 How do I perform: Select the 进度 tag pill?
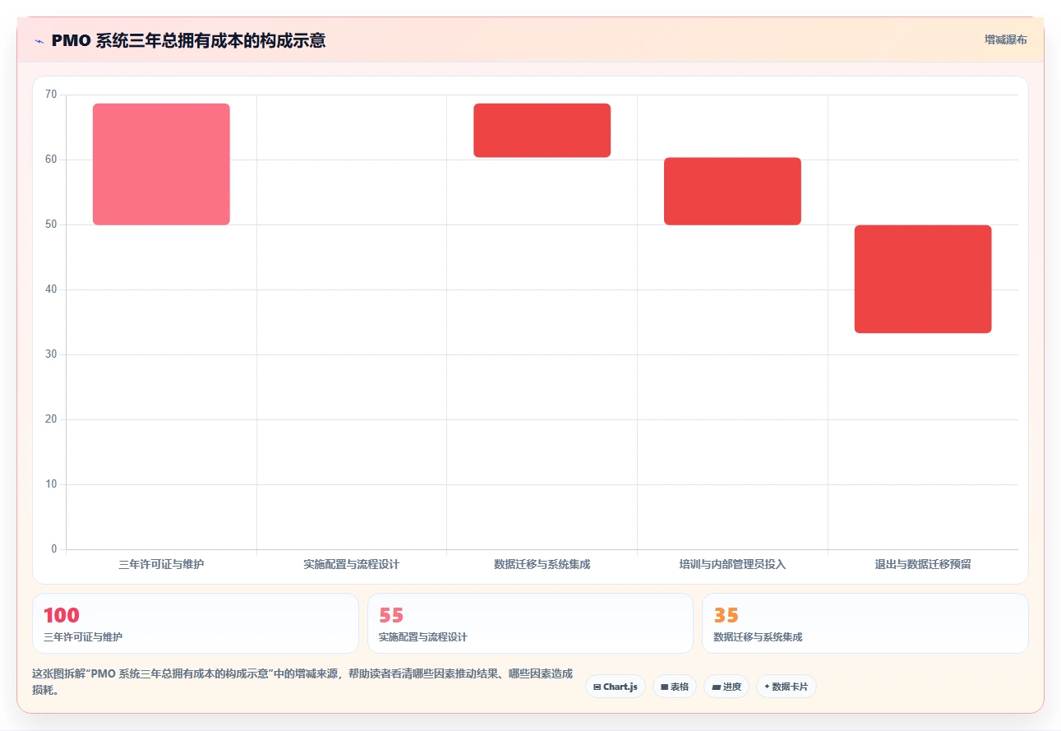click(727, 687)
